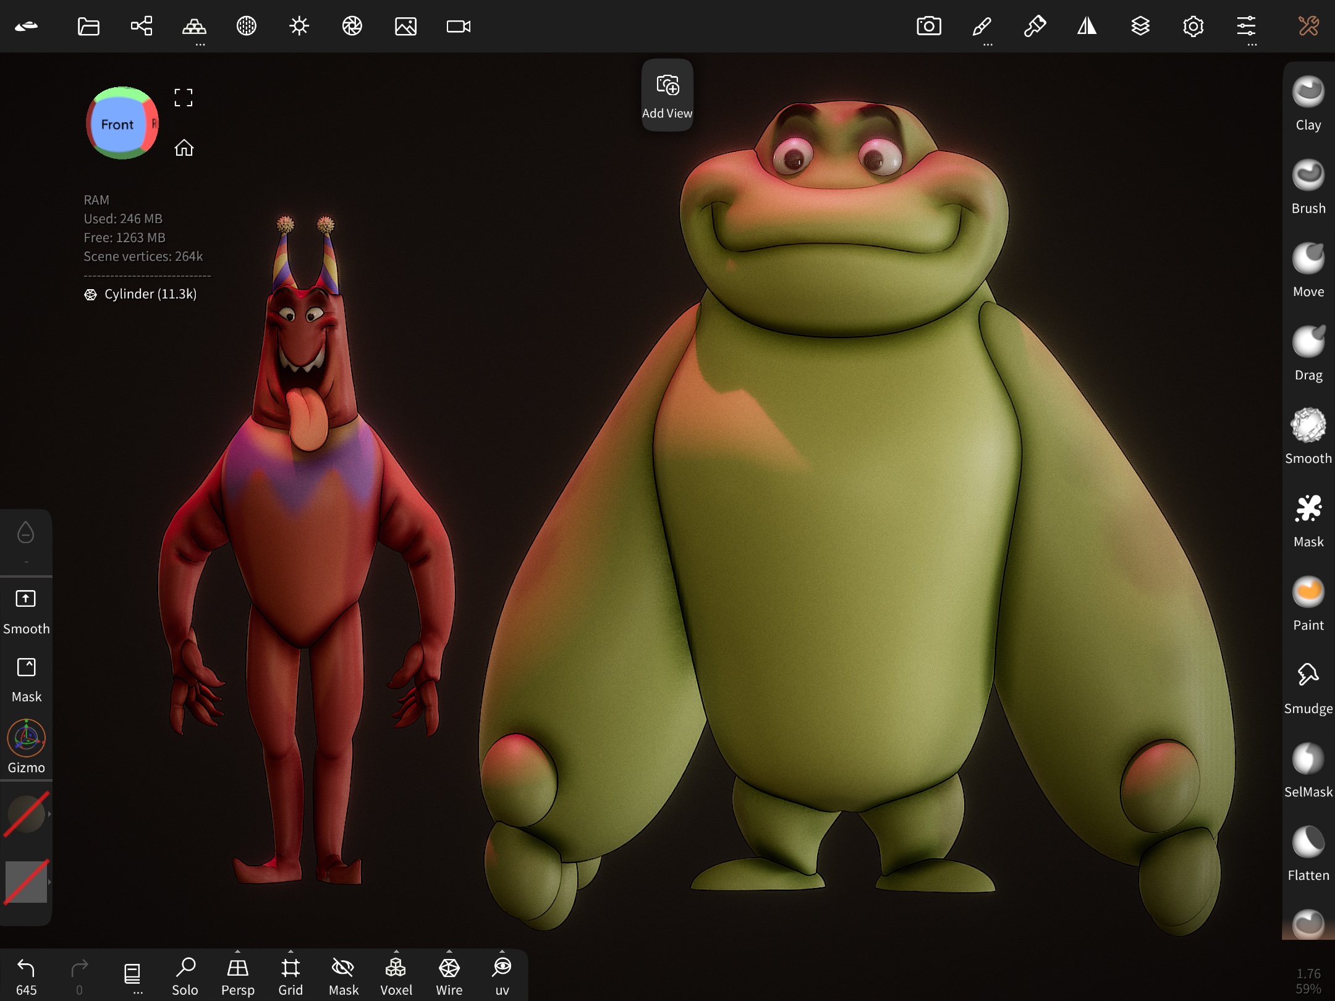Viewport: 1335px width, 1001px height.
Task: Toggle Solo mode
Action: click(185, 976)
